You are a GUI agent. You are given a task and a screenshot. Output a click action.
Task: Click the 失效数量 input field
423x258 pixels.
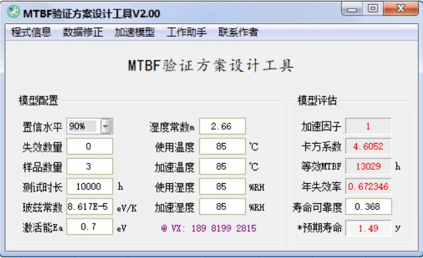[x=90, y=146]
